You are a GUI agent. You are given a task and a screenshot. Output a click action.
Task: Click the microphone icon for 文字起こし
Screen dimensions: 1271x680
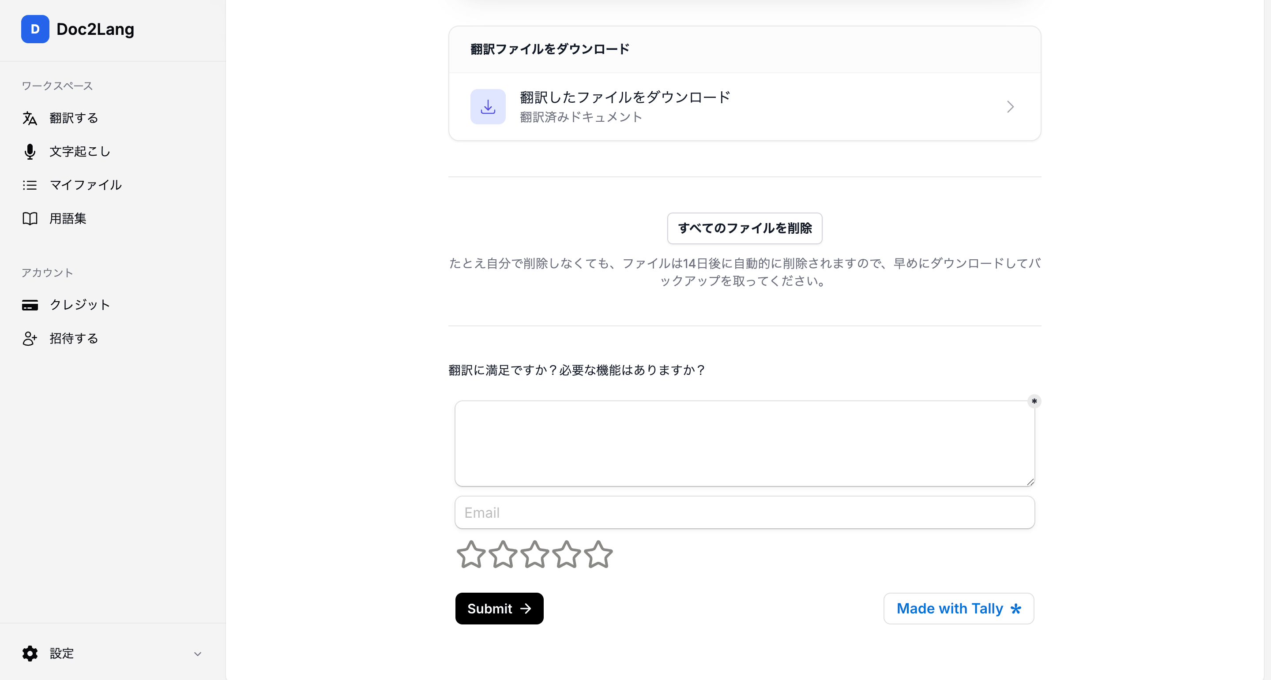(30, 152)
